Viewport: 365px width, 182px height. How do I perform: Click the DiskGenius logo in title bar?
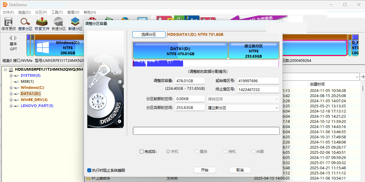click(5, 5)
